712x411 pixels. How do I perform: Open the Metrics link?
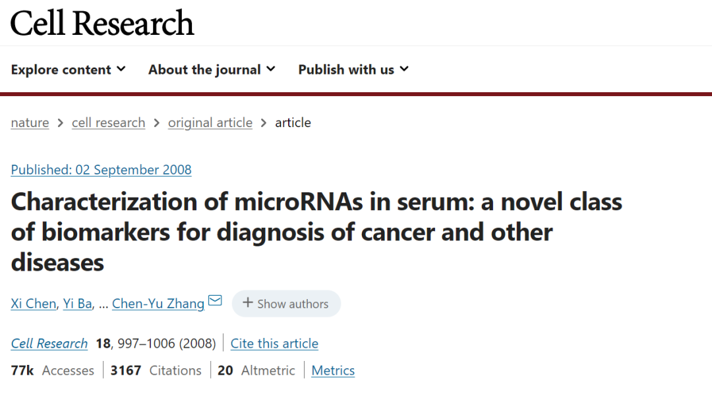[333, 371]
